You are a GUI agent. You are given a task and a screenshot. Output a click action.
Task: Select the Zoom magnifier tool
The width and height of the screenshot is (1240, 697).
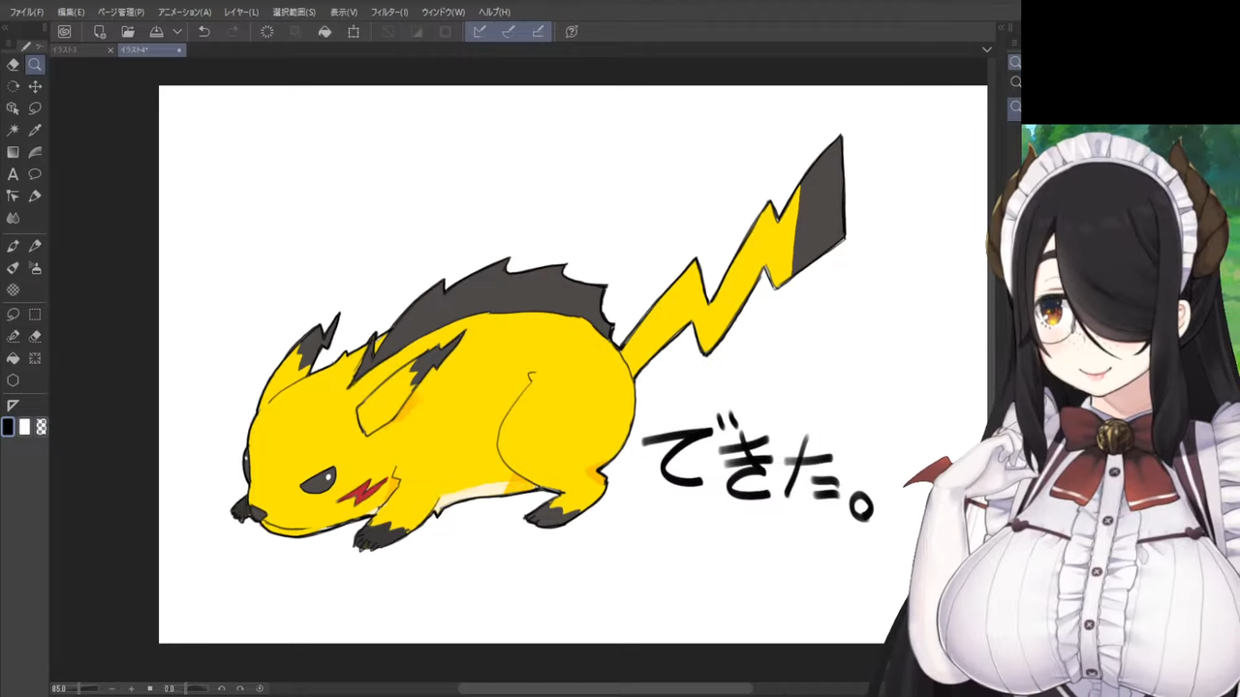click(35, 65)
